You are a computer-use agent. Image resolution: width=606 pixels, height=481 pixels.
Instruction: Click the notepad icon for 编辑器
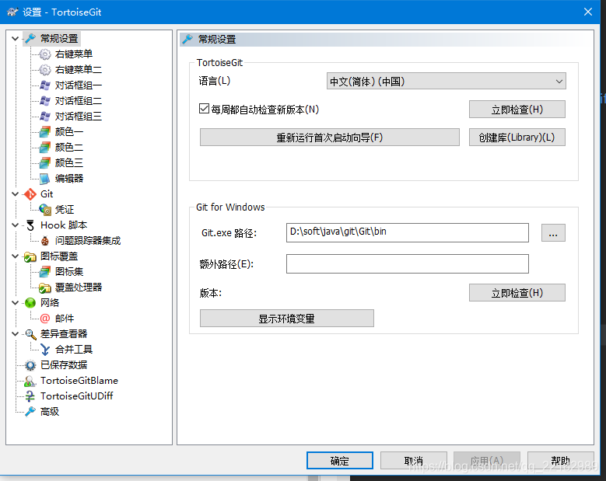(x=45, y=179)
